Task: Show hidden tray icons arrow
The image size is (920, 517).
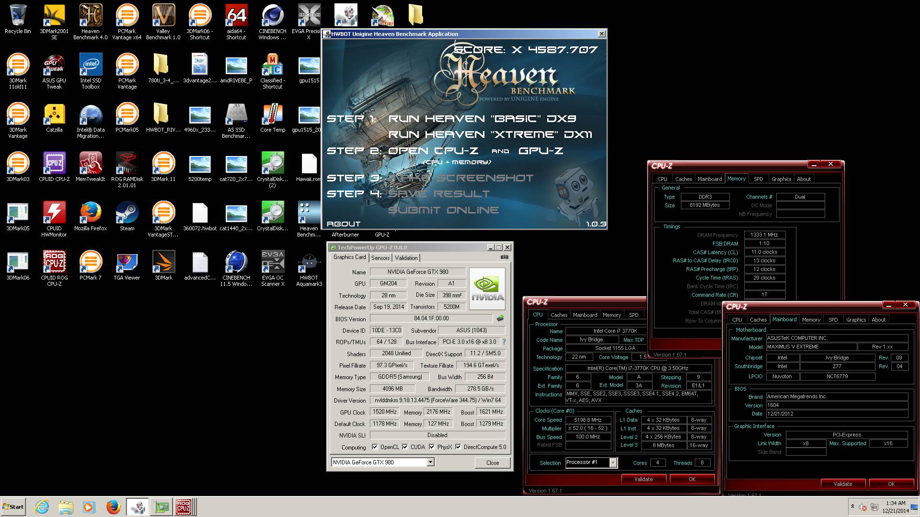Action: click(852, 506)
